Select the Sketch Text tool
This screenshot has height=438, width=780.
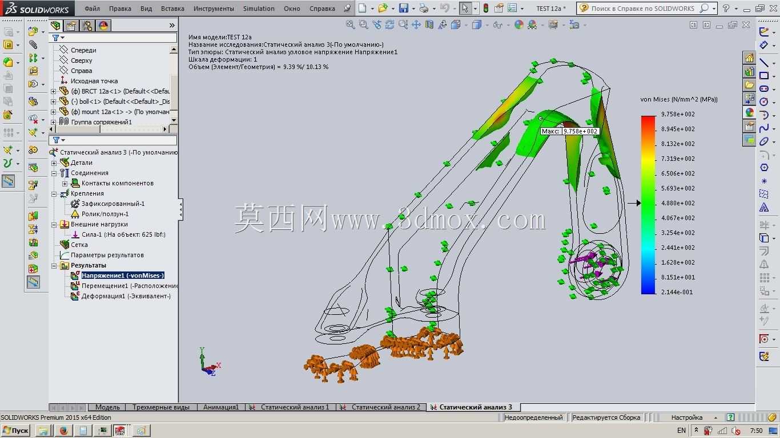[764, 208]
